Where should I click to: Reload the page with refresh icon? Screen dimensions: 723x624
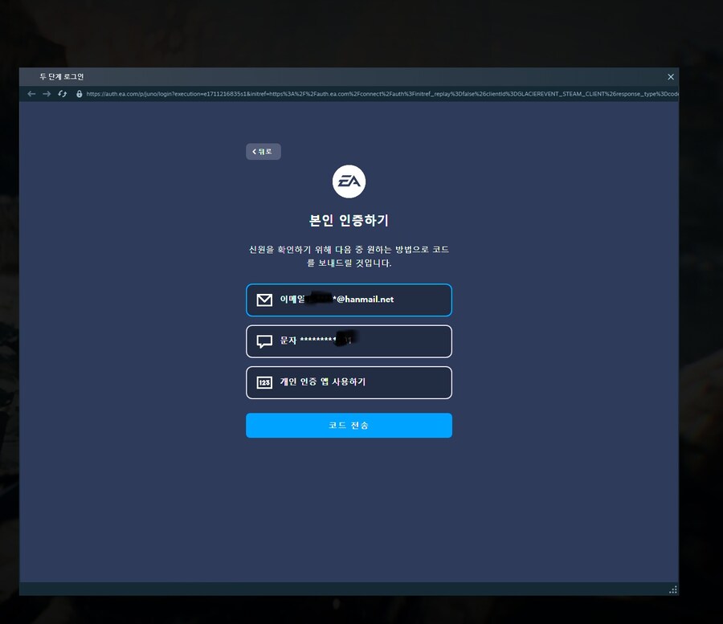pos(63,94)
